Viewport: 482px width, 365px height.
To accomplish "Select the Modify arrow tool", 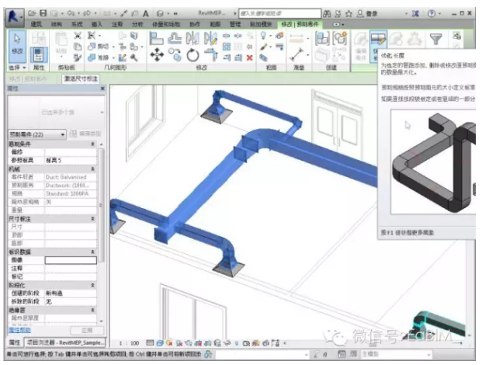I will click(17, 46).
